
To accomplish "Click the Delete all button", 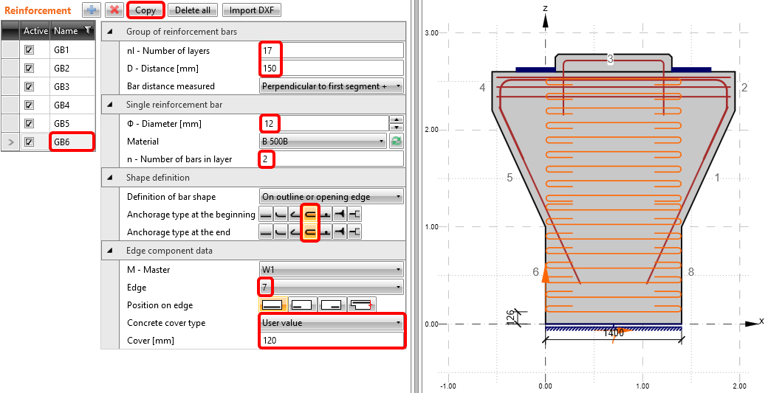I will (192, 10).
